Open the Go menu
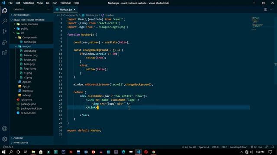This screenshot has height=155, width=277. (48, 3)
